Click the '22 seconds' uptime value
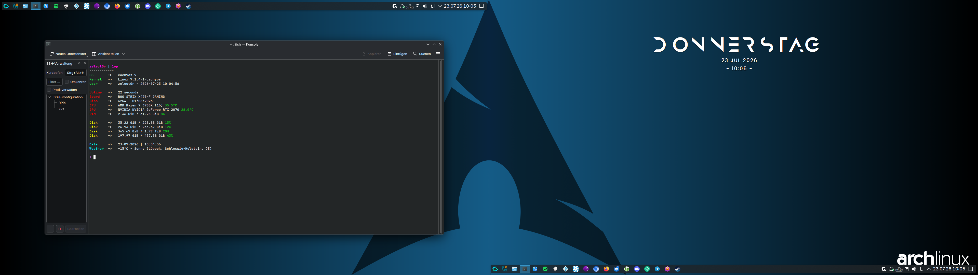The image size is (978, 275). coord(128,92)
